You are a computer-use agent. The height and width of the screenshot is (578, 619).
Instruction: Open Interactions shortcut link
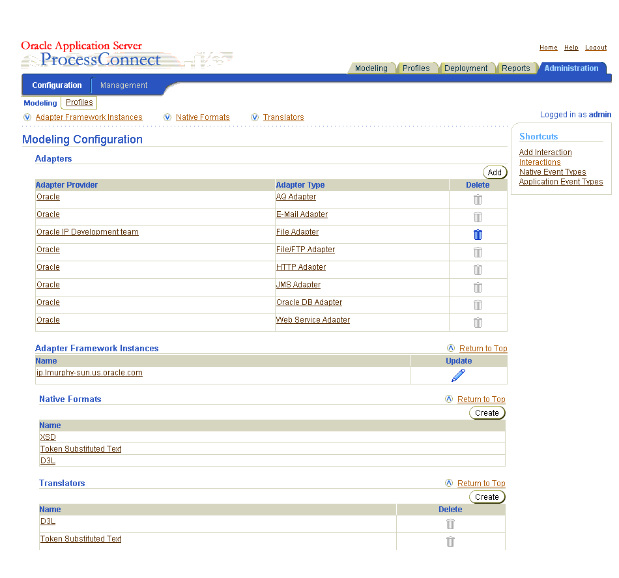540,162
